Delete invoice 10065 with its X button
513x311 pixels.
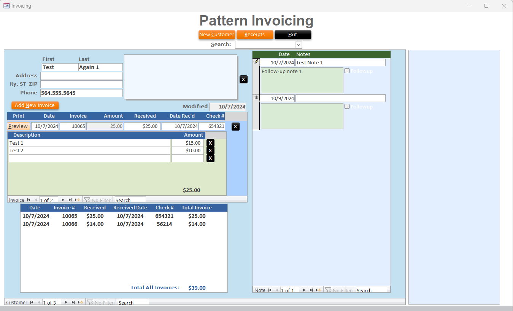click(235, 127)
